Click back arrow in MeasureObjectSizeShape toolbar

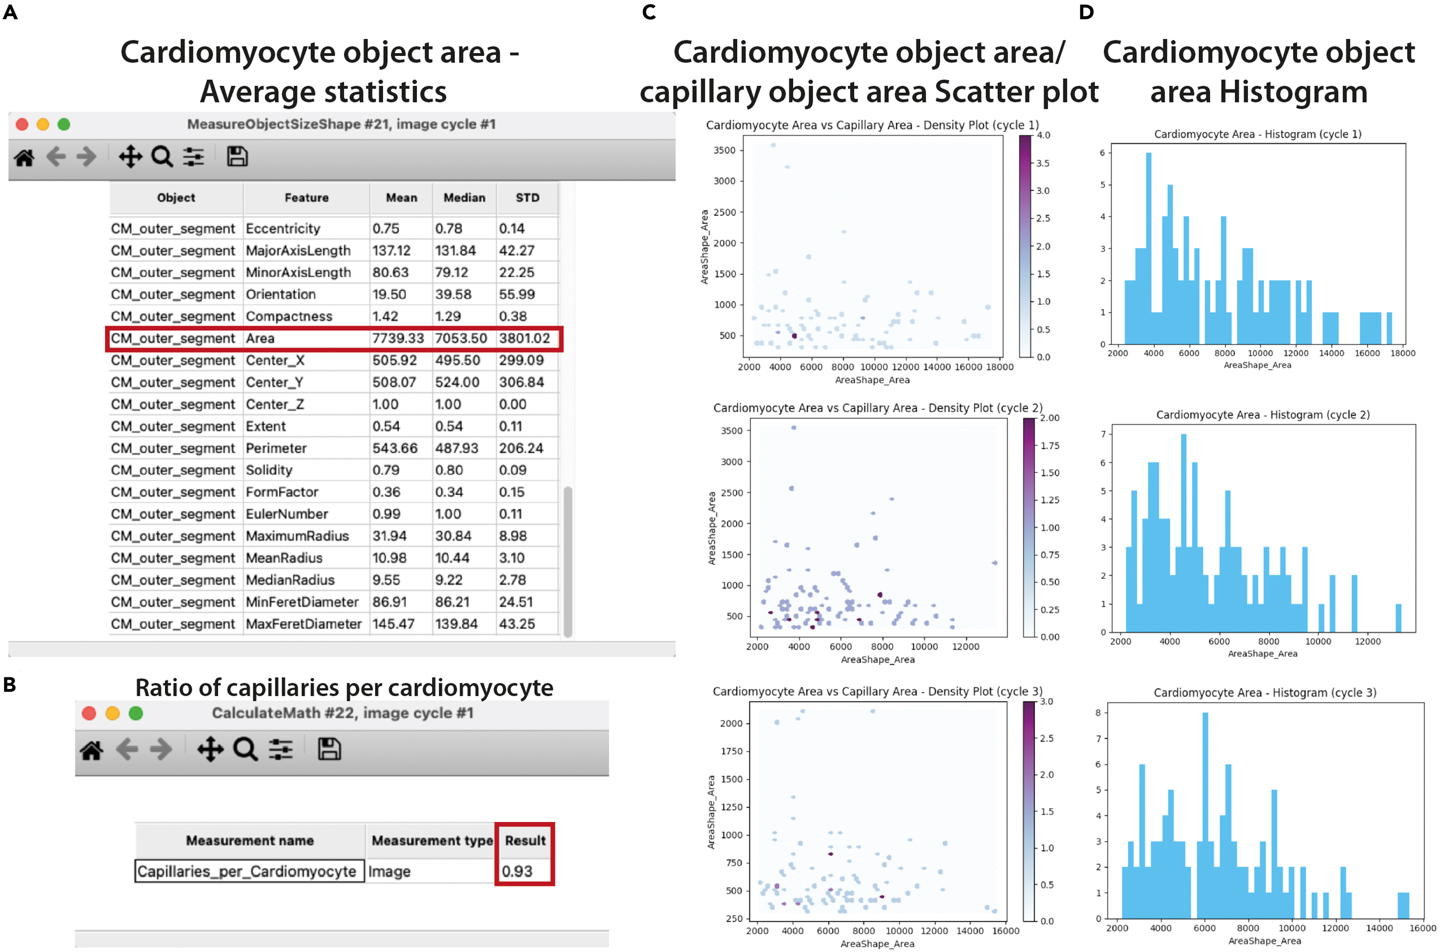point(56,157)
